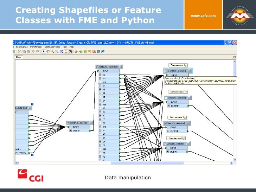This screenshot has height=192, width=256.
Task: Click the Cut scissors icon in toolbar
Action: 19,52
